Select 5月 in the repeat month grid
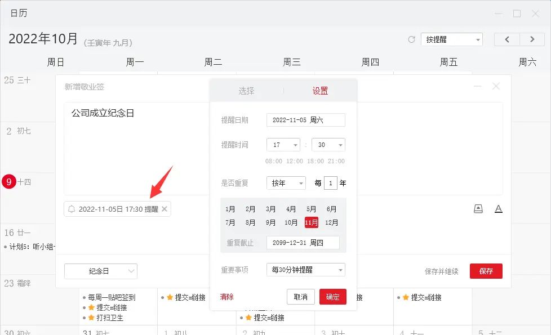This screenshot has width=551, height=335. [x=311, y=209]
